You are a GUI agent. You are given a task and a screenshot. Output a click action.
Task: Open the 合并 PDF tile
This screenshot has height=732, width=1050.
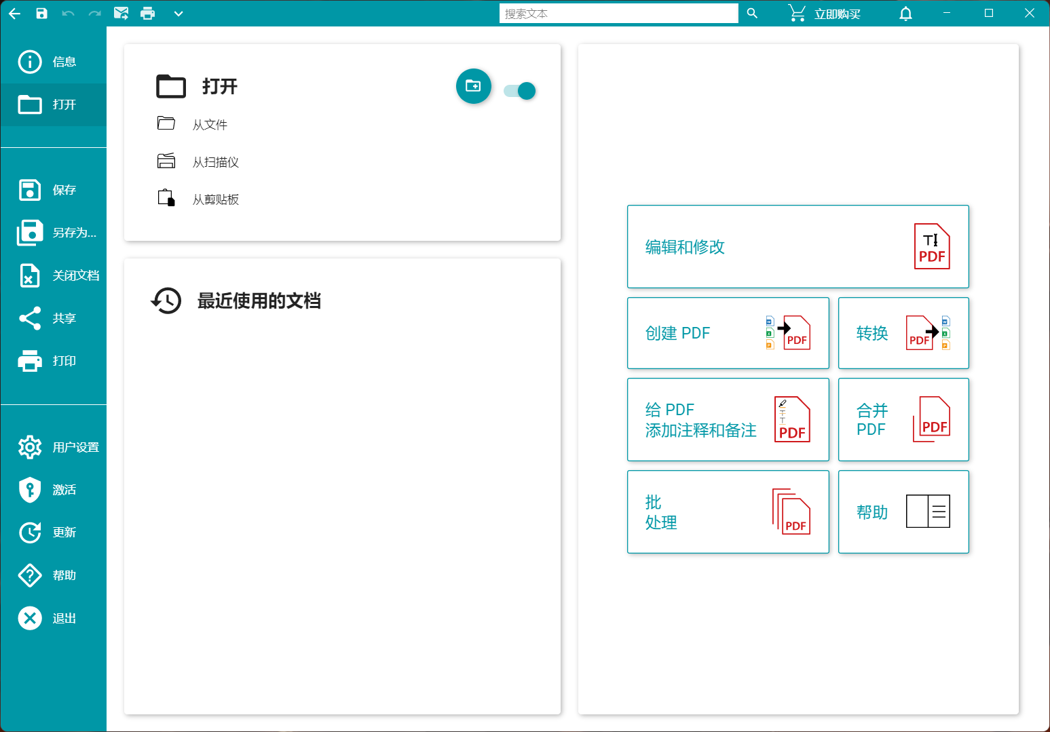[x=903, y=419]
